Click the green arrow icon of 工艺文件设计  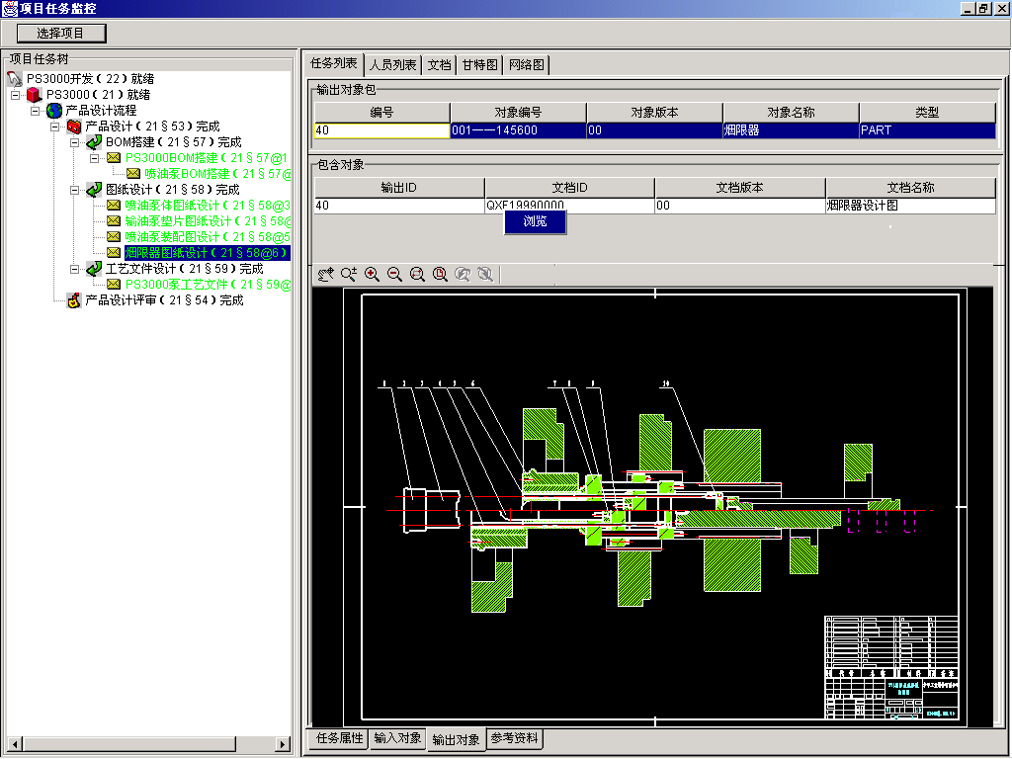(x=94, y=269)
